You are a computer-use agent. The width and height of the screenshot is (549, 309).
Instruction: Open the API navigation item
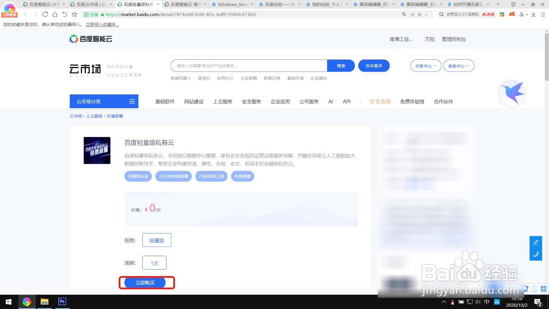pos(347,102)
